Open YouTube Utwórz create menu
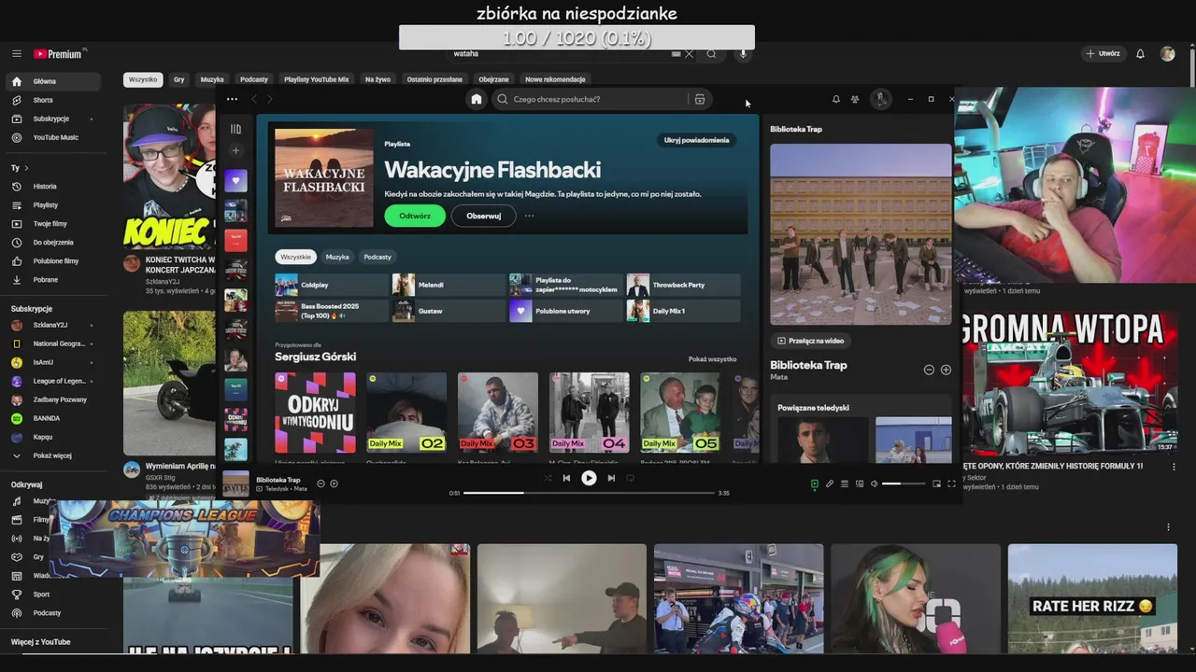Image resolution: width=1196 pixels, height=672 pixels. pyautogui.click(x=1103, y=54)
